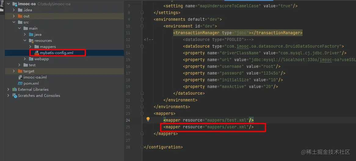Toggle the fold end marker on line 26
Image resolution: width=356 pixels, height=161 pixels.
point(142,134)
